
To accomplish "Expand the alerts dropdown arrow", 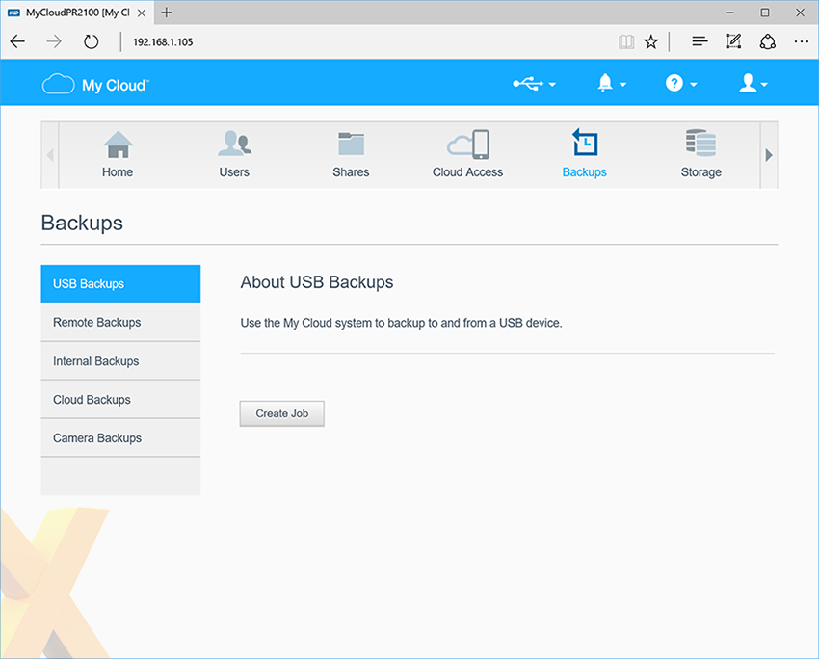I will coord(622,85).
